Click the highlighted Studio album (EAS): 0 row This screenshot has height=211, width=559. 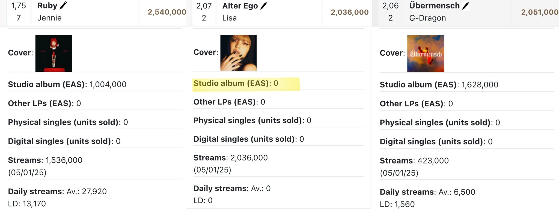[246, 84]
